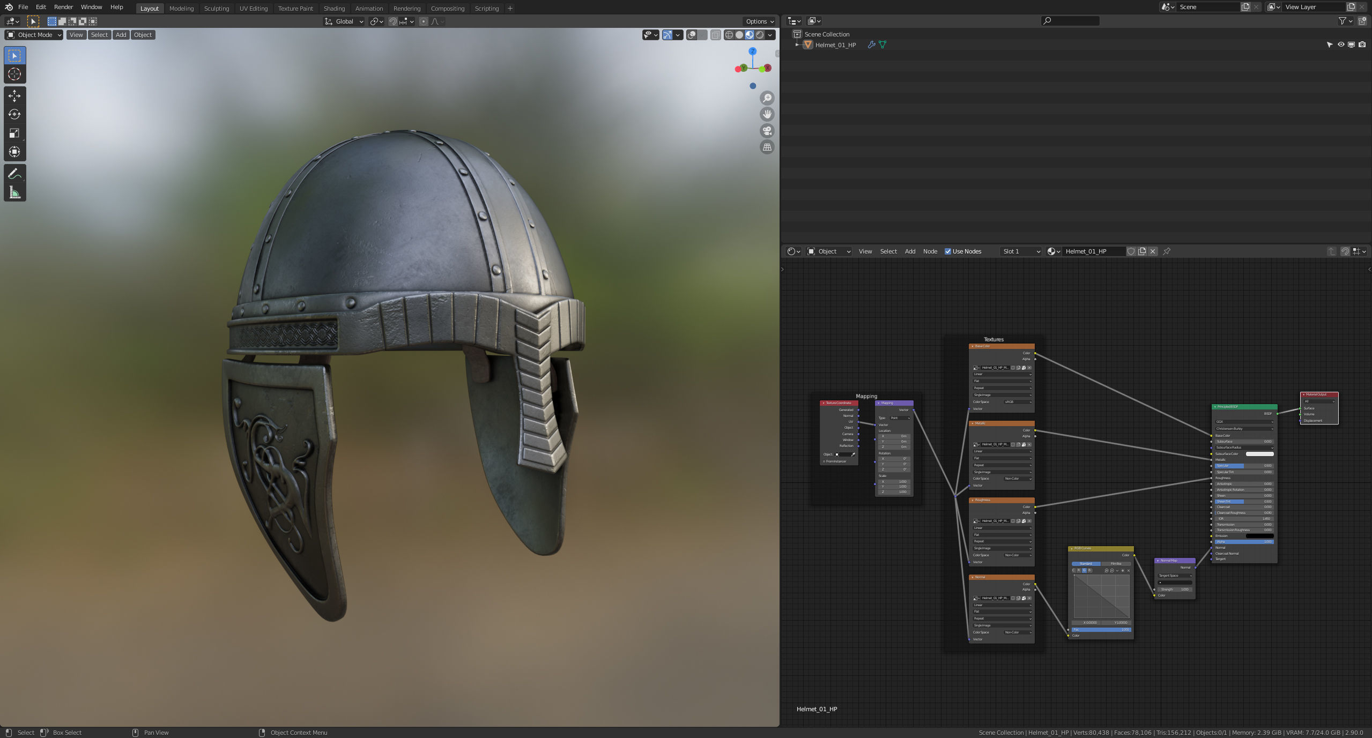Open the Global transform orientation dropdown

pos(344,21)
